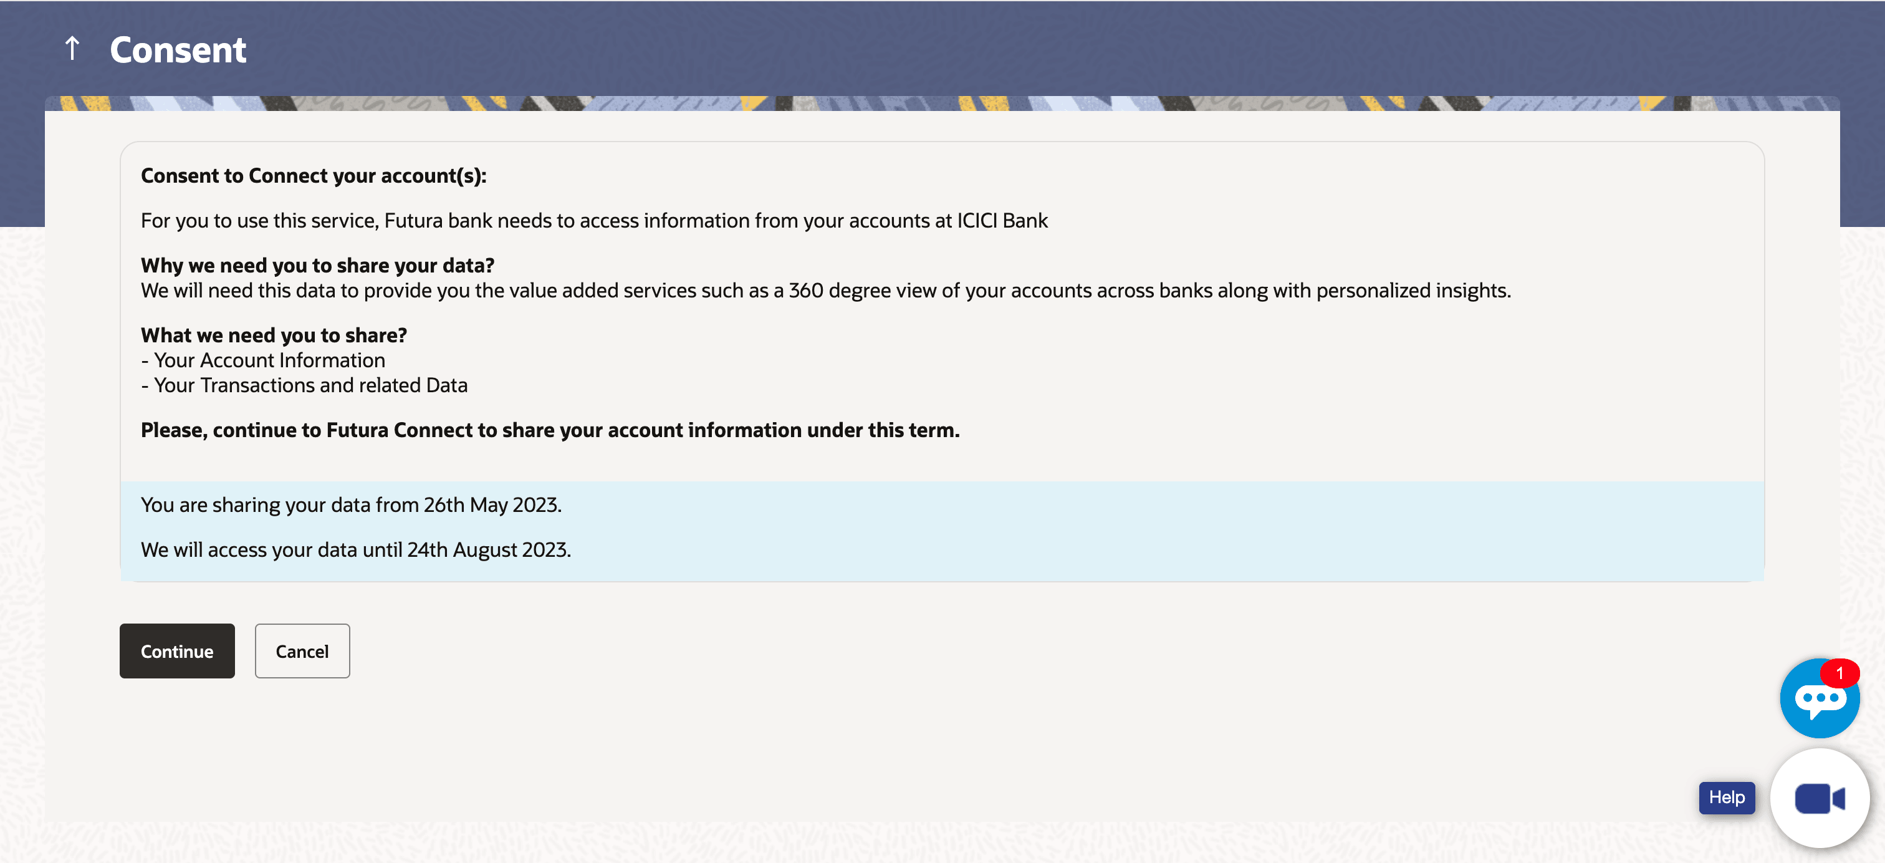Click the sentence mentioning ICICI Bank
The width and height of the screenshot is (1885, 863).
coord(593,220)
